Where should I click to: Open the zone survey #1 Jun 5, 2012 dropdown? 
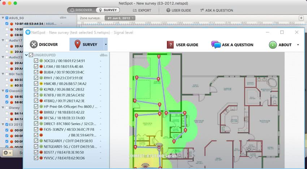click(120, 18)
